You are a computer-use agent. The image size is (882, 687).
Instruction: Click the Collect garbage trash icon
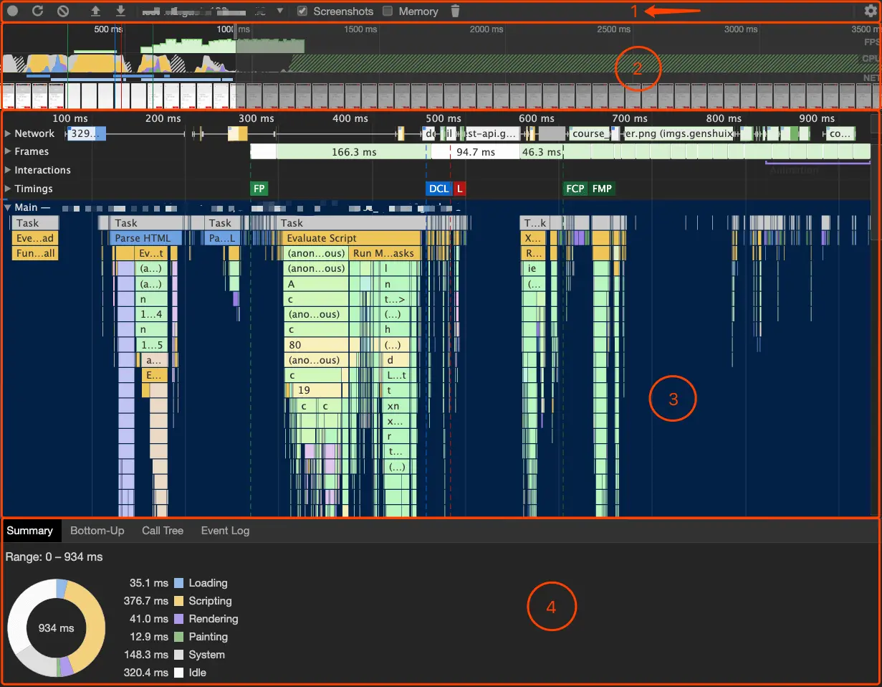[455, 11]
